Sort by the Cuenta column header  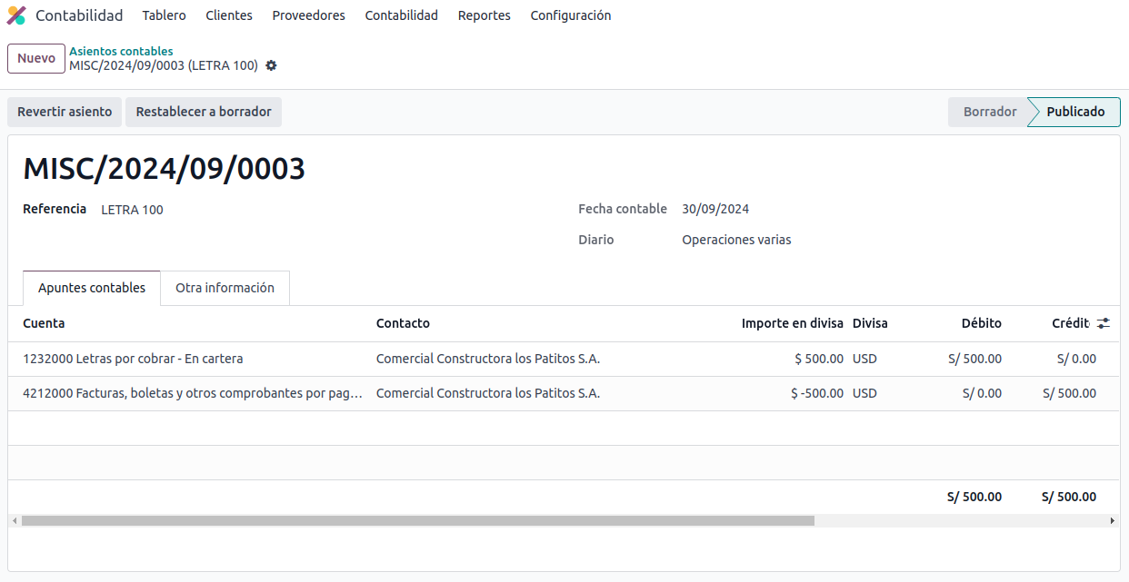[44, 323]
